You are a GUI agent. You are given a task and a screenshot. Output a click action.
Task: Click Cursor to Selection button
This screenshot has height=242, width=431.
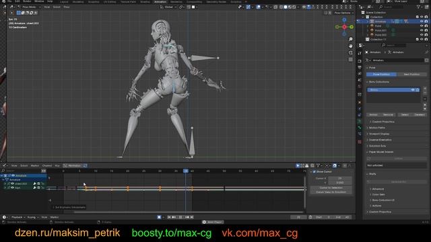coord(331,188)
